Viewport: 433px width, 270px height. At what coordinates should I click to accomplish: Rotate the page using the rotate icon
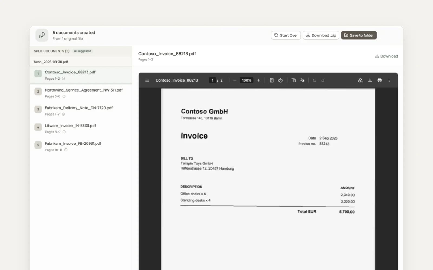pyautogui.click(x=280, y=80)
